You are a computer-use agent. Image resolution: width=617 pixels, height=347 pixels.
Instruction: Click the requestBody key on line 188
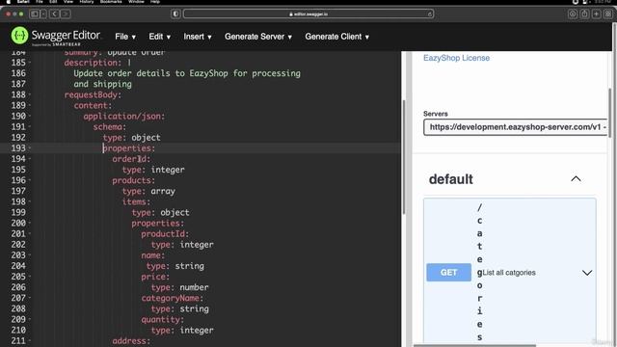point(93,94)
